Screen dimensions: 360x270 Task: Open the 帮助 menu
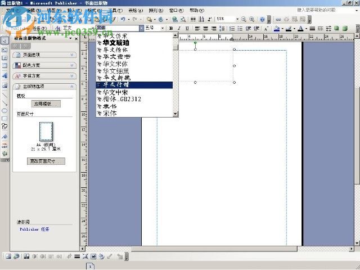pos(197,11)
